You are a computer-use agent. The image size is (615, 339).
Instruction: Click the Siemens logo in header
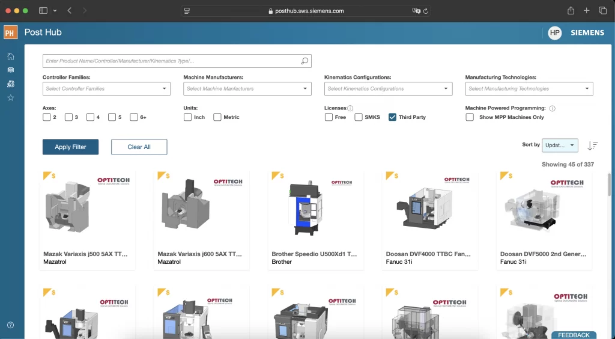pyautogui.click(x=587, y=32)
